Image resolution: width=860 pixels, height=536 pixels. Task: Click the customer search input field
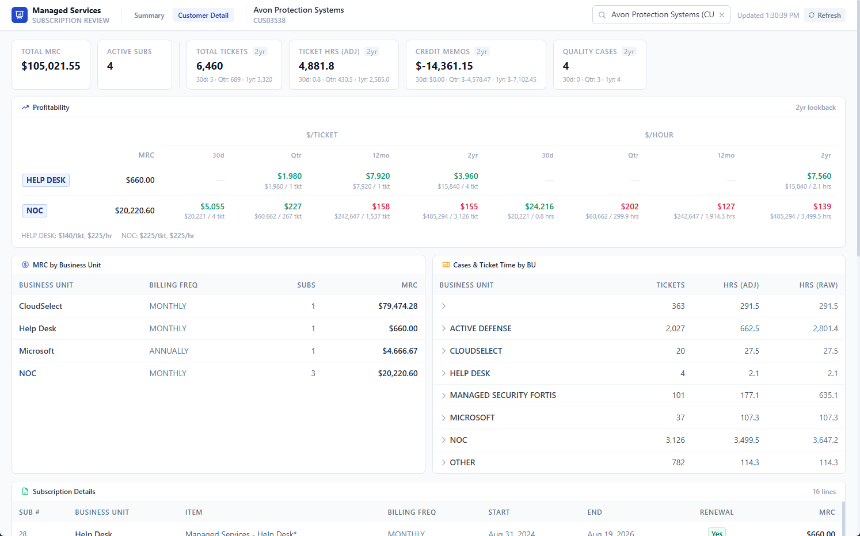[x=661, y=15]
